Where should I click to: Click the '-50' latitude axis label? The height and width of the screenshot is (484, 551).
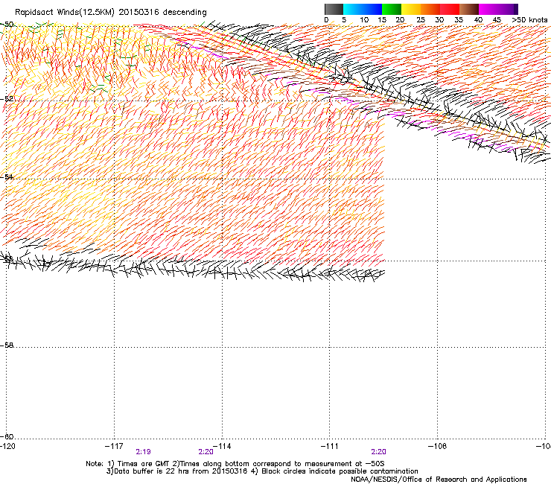7,25
